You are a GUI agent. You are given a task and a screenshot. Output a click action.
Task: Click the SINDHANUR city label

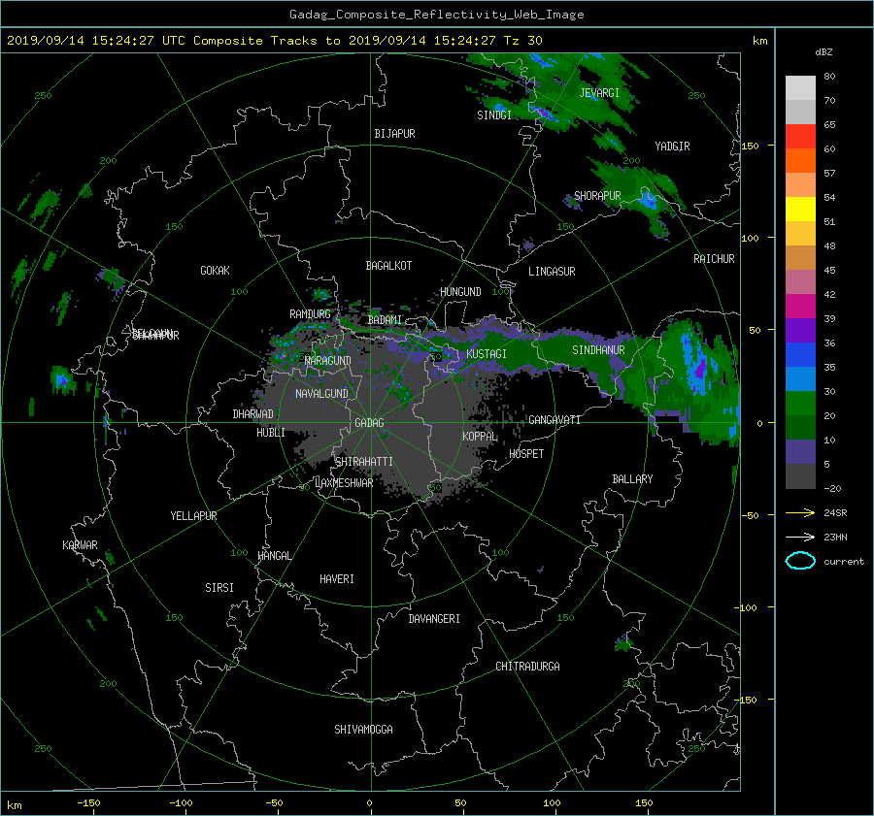[x=598, y=350]
